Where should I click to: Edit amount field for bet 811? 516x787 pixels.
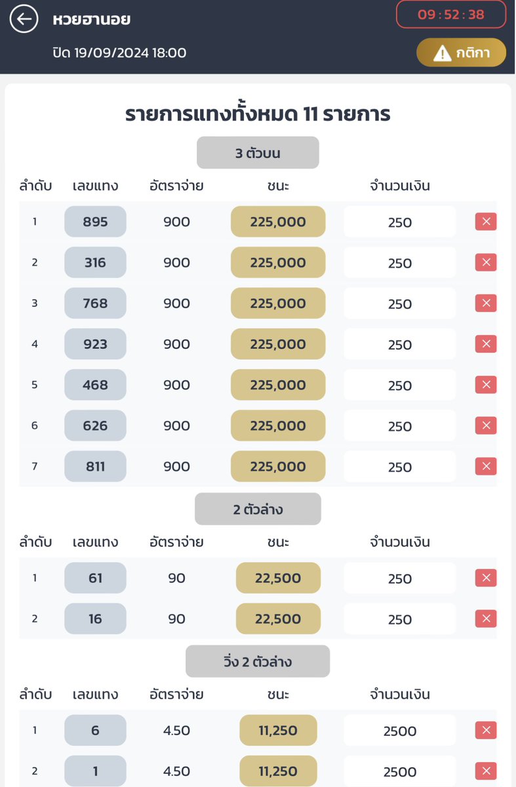pyautogui.click(x=399, y=466)
